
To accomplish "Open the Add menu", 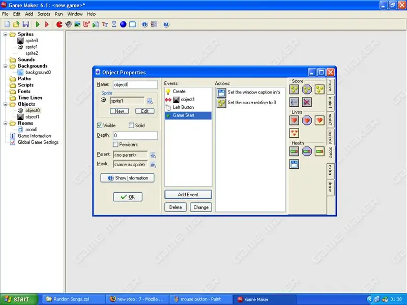I will 29,14.
